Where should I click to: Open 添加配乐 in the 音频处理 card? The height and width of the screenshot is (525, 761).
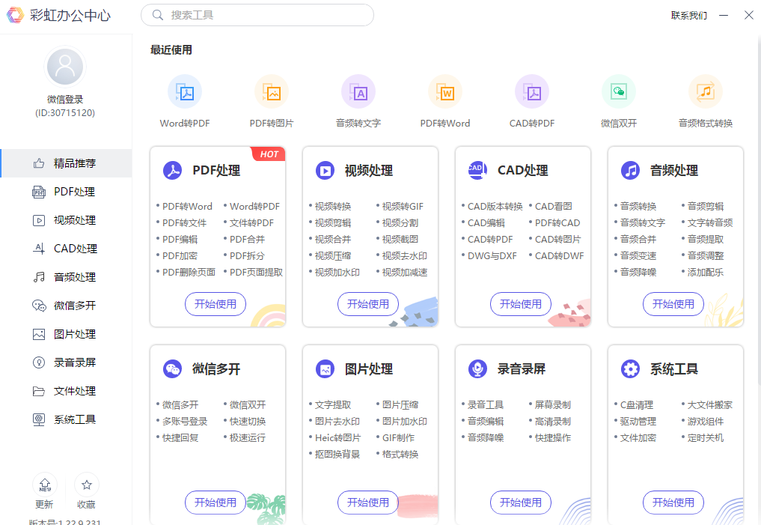(705, 273)
